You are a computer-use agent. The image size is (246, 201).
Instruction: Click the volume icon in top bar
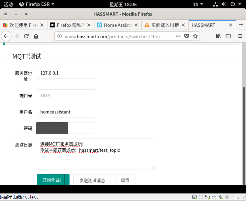(x=224, y=4)
